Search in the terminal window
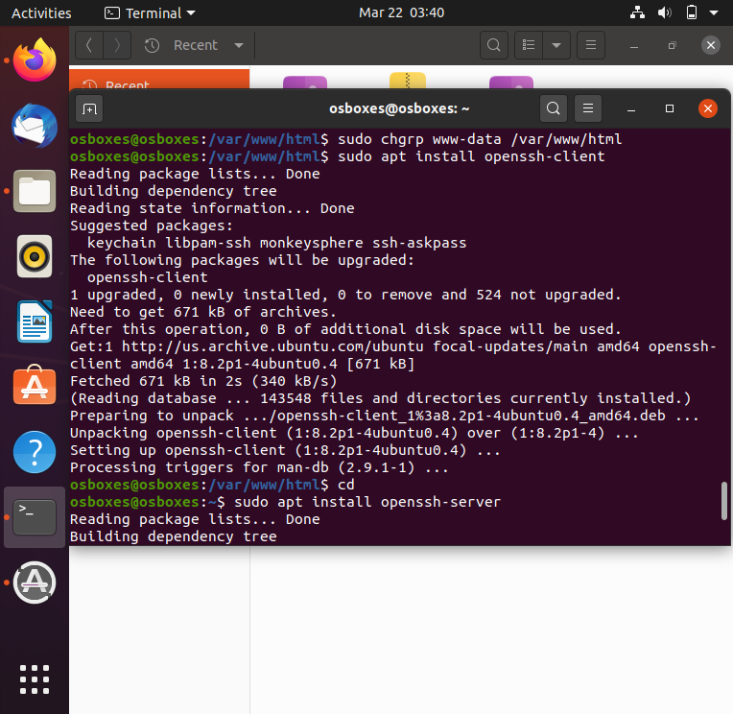Image resolution: width=733 pixels, height=714 pixels. click(x=554, y=108)
